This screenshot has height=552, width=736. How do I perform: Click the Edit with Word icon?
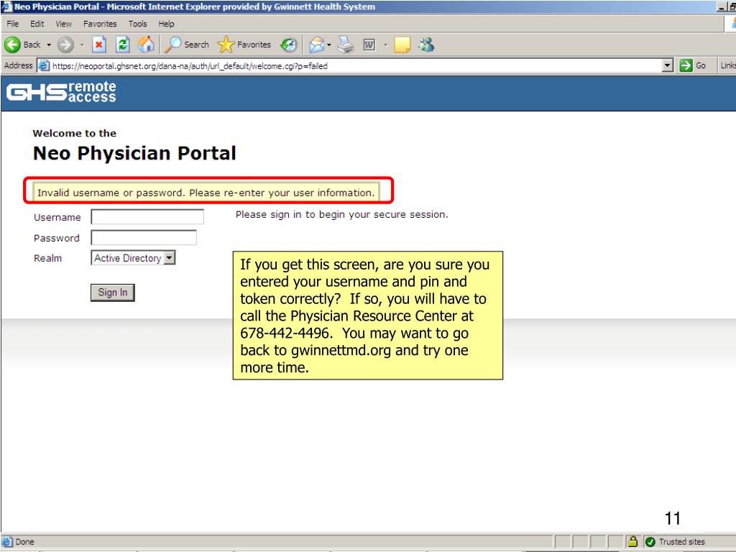click(x=369, y=45)
